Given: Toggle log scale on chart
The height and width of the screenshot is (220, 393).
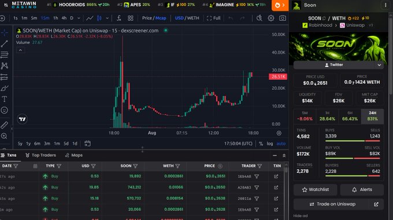Looking at the screenshot, I should (270, 144).
